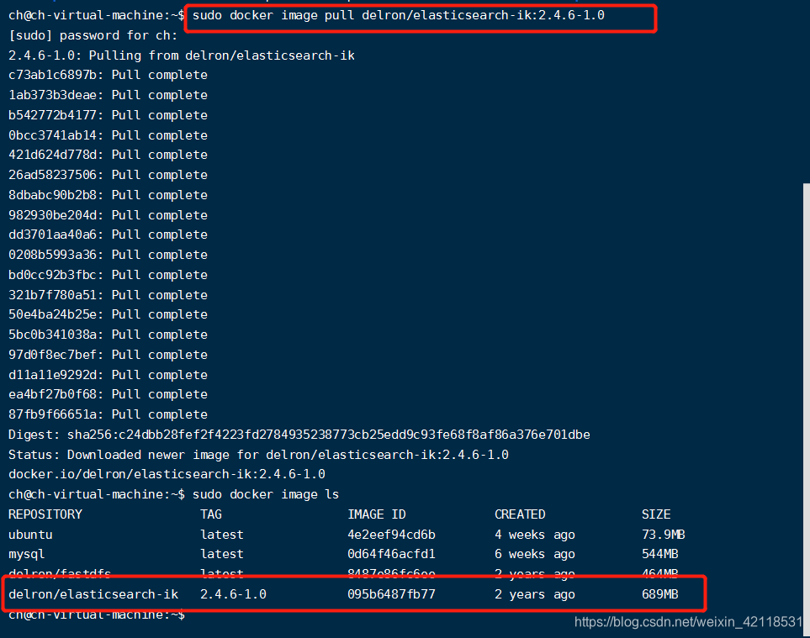Select layer d11a11e9292d pull complete line
The image size is (810, 638).
[x=108, y=375]
